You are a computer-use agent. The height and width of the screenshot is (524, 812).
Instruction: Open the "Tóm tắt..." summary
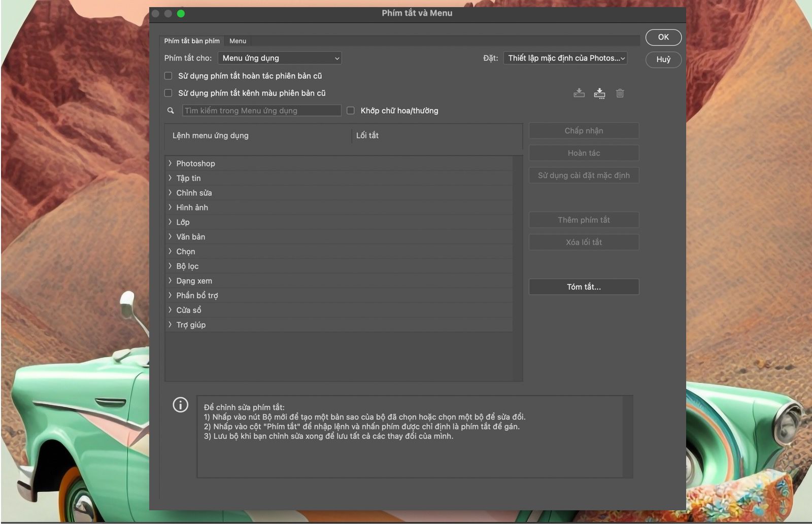584,287
